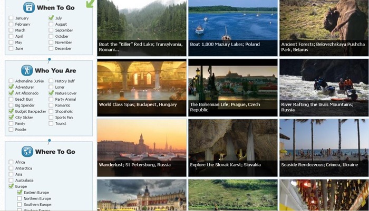This screenshot has height=211, width=369.
Task: Open the Explore the Slovak Karst photo
Action: click(x=233, y=147)
